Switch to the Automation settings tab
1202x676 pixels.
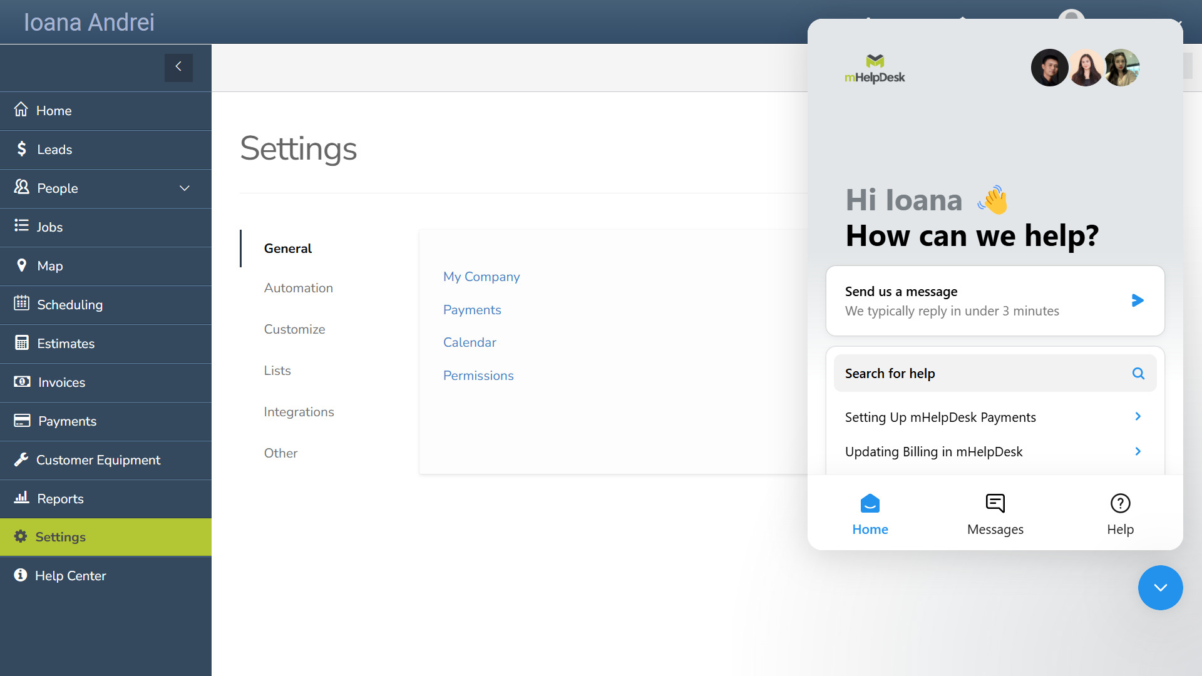tap(299, 287)
